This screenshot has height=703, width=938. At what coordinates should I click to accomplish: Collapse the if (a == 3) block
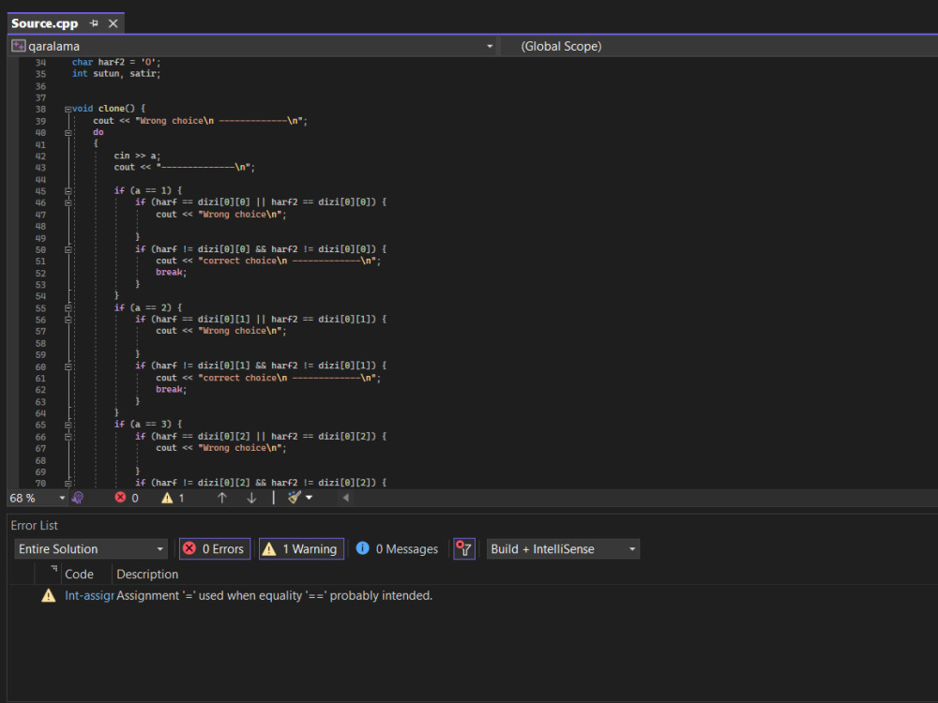(68, 425)
